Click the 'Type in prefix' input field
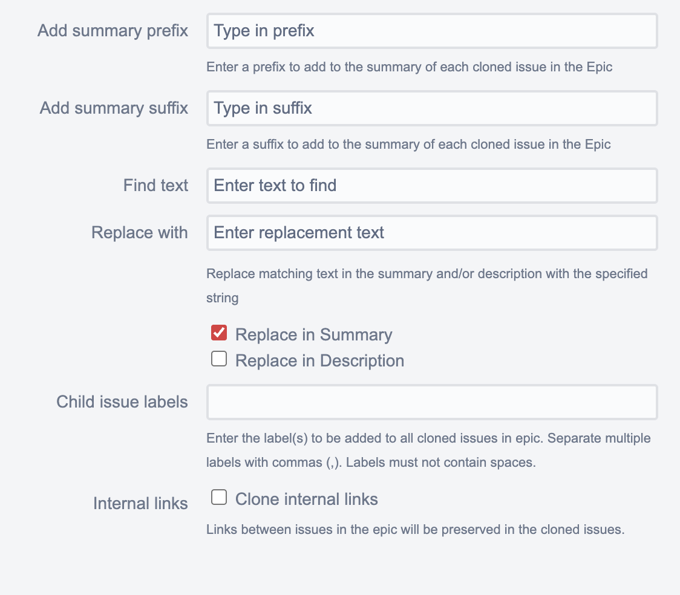The image size is (680, 595). [x=431, y=31]
